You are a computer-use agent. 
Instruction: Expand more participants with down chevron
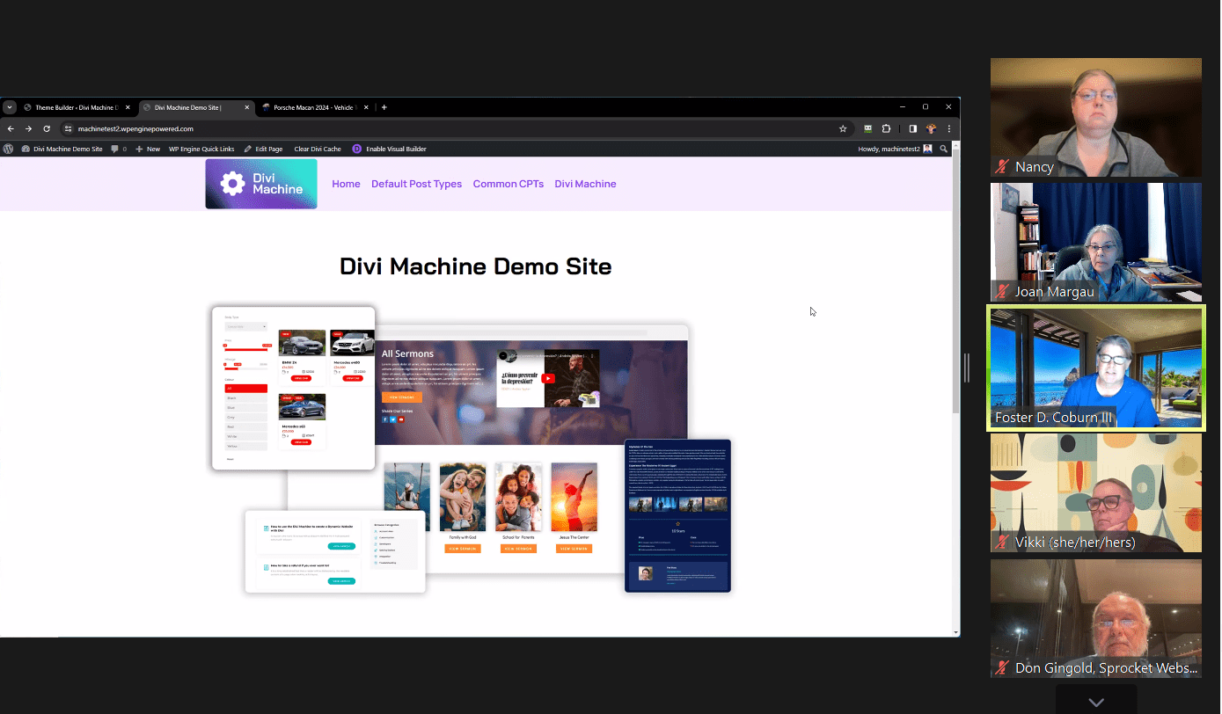click(x=1096, y=702)
